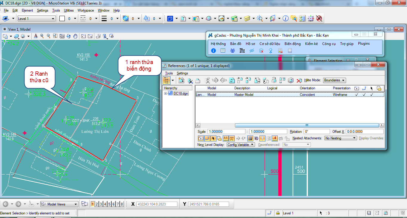Click the Detach Reference red X icon

tap(299, 80)
